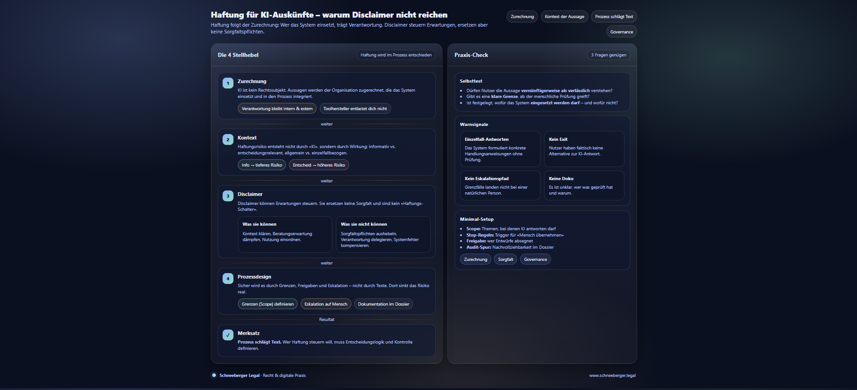
Task: Click the "Grenzen (Scope) definieren" chip
Action: tap(268, 304)
